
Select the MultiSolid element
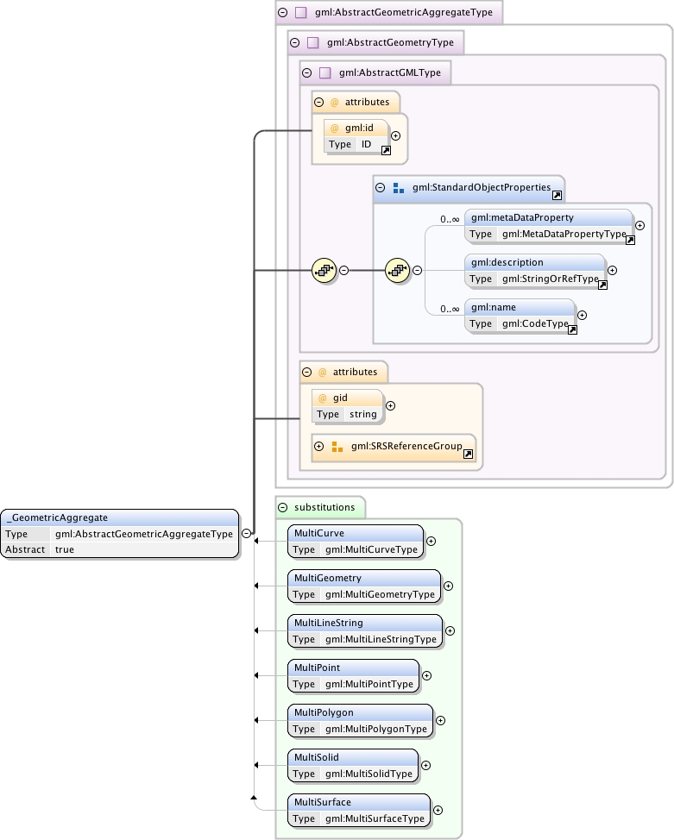click(353, 766)
